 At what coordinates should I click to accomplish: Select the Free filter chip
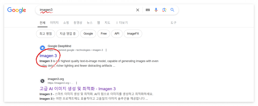[104, 34]
